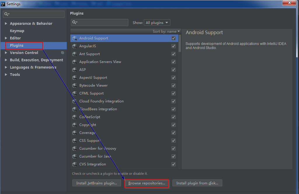Click the CloudBees integration plugin icon

click(x=75, y=109)
